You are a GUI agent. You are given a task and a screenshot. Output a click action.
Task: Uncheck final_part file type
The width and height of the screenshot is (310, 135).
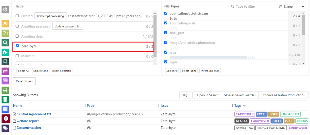tap(166, 33)
